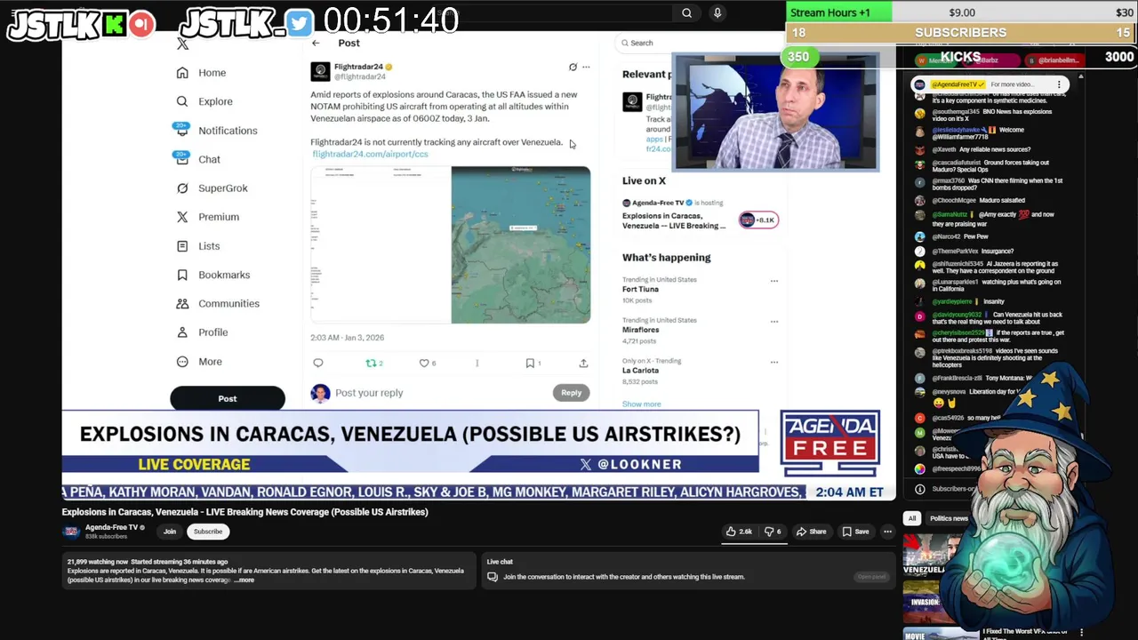Open Fort Tiuna trend options dots
Screen dimensions: 1138x640
pyautogui.click(x=773, y=281)
